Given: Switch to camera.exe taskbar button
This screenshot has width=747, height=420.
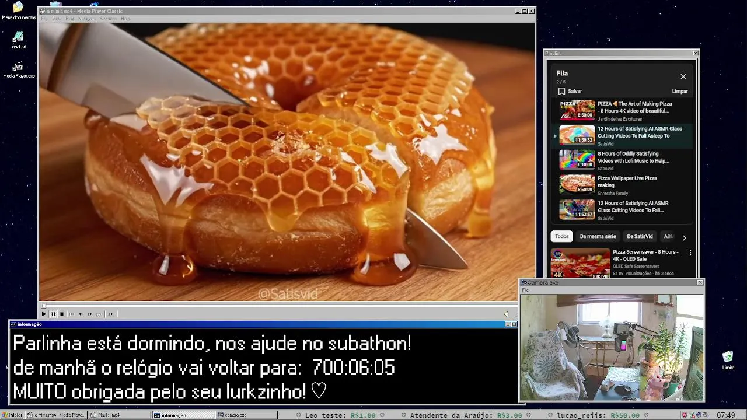Looking at the screenshot, I should click(246, 415).
